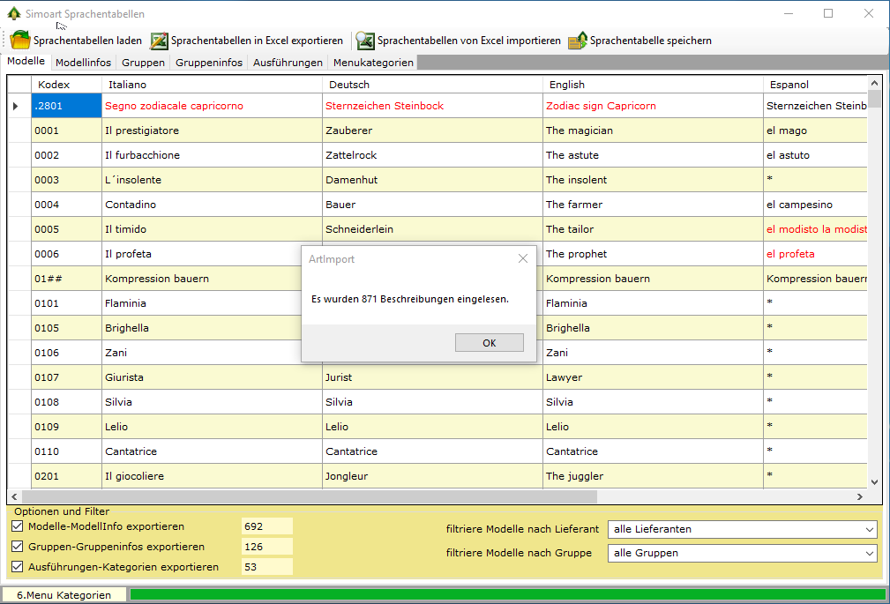This screenshot has height=604, width=890.
Task: Click the green progress bar
Action: (x=507, y=594)
